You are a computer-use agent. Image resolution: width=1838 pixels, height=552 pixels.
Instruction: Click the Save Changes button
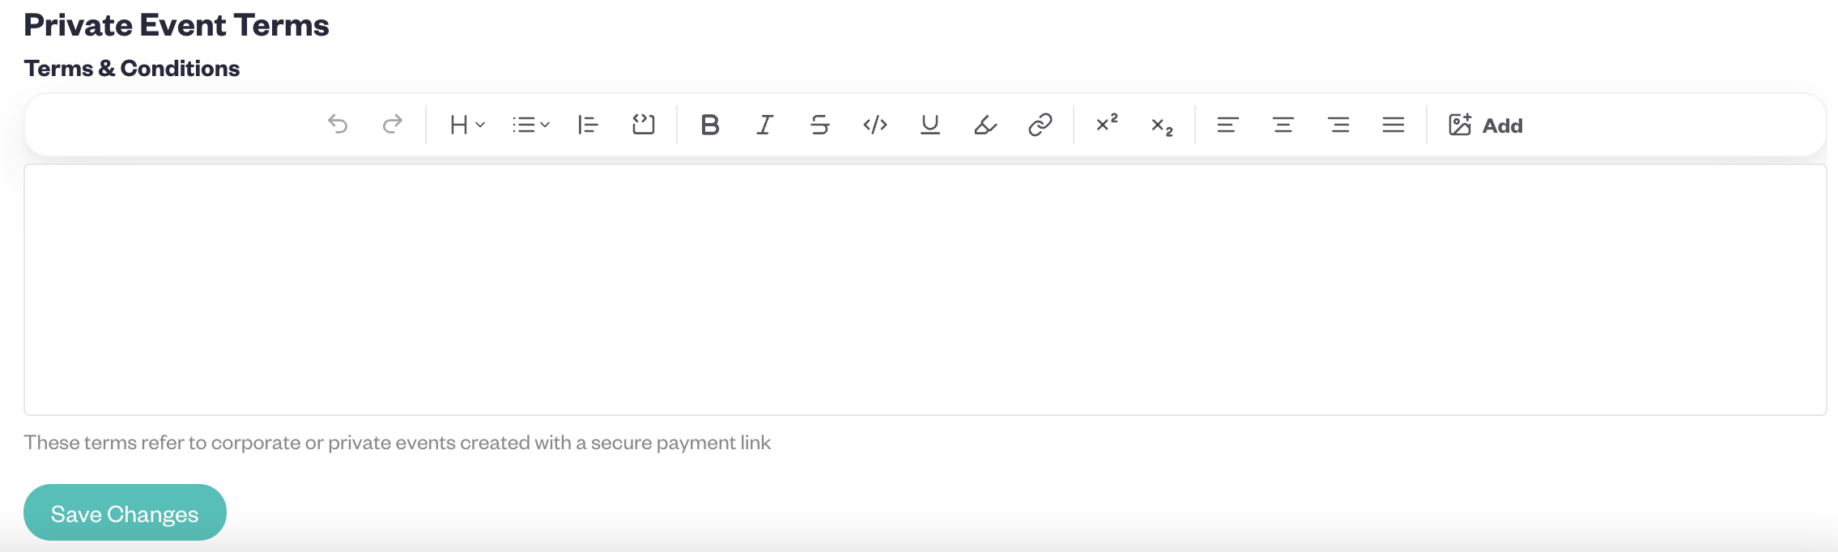(x=125, y=512)
